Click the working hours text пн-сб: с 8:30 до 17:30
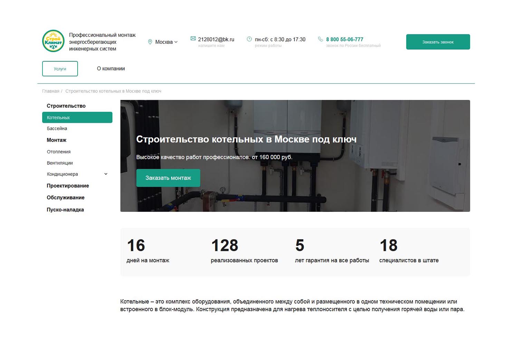This screenshot has width=518, height=345. click(x=280, y=39)
